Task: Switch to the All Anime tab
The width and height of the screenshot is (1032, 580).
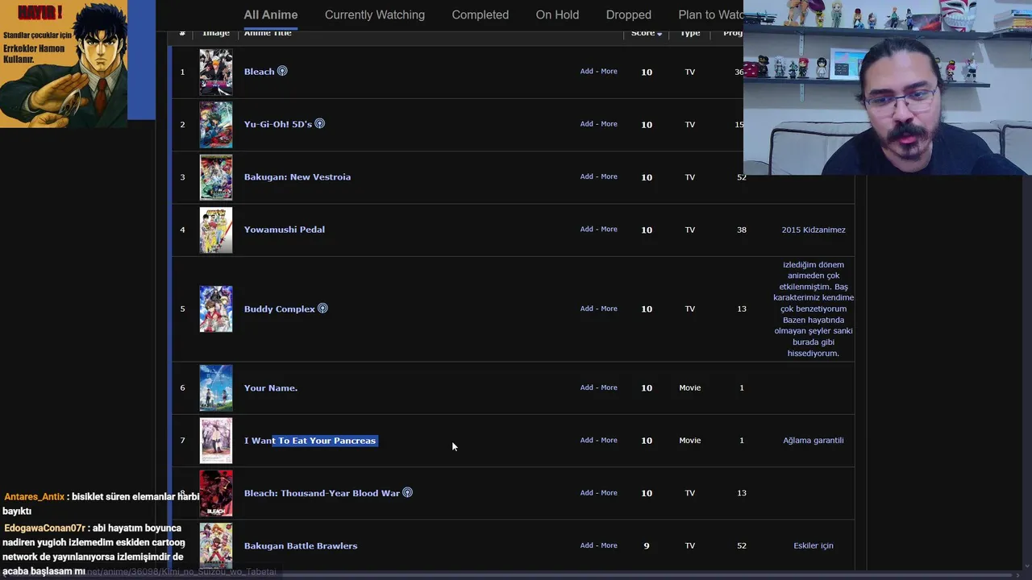Action: pos(271,14)
